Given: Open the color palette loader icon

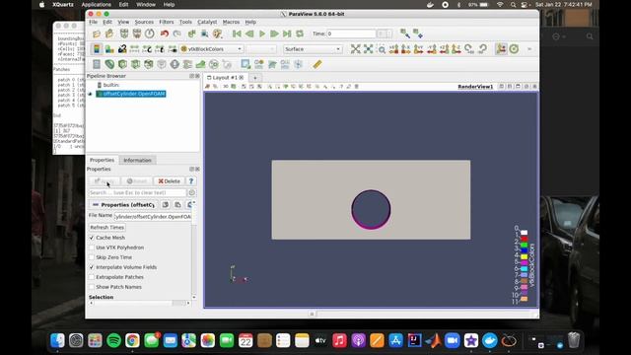Looking at the screenshot, I should click(218, 34).
